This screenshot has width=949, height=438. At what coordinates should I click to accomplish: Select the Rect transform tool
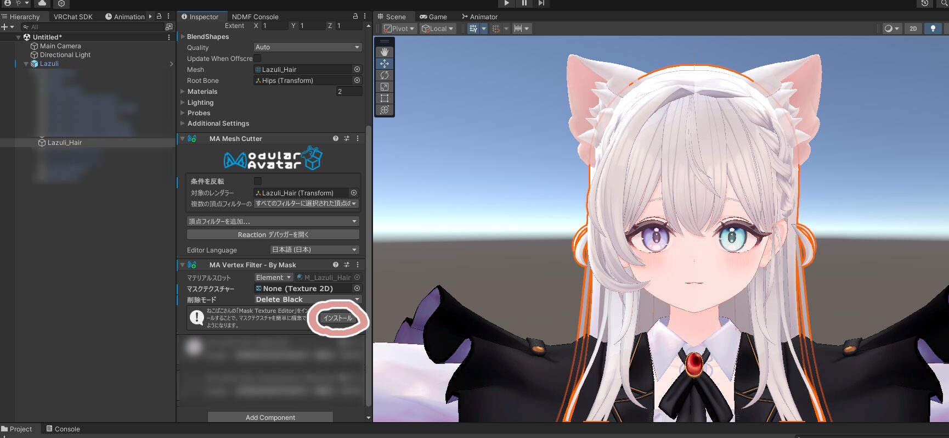[x=384, y=98]
